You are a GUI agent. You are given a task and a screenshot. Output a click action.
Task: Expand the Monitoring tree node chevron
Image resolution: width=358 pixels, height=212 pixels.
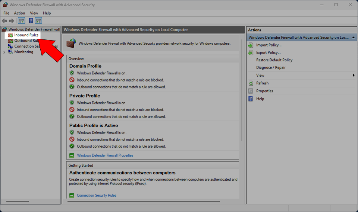point(4,52)
